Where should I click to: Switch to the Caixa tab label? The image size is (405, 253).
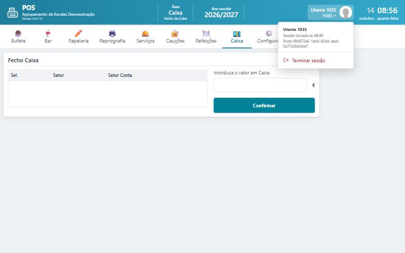(237, 41)
